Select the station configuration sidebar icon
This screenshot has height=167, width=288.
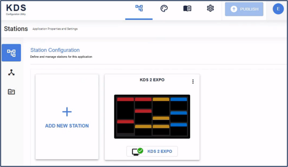tap(11, 53)
